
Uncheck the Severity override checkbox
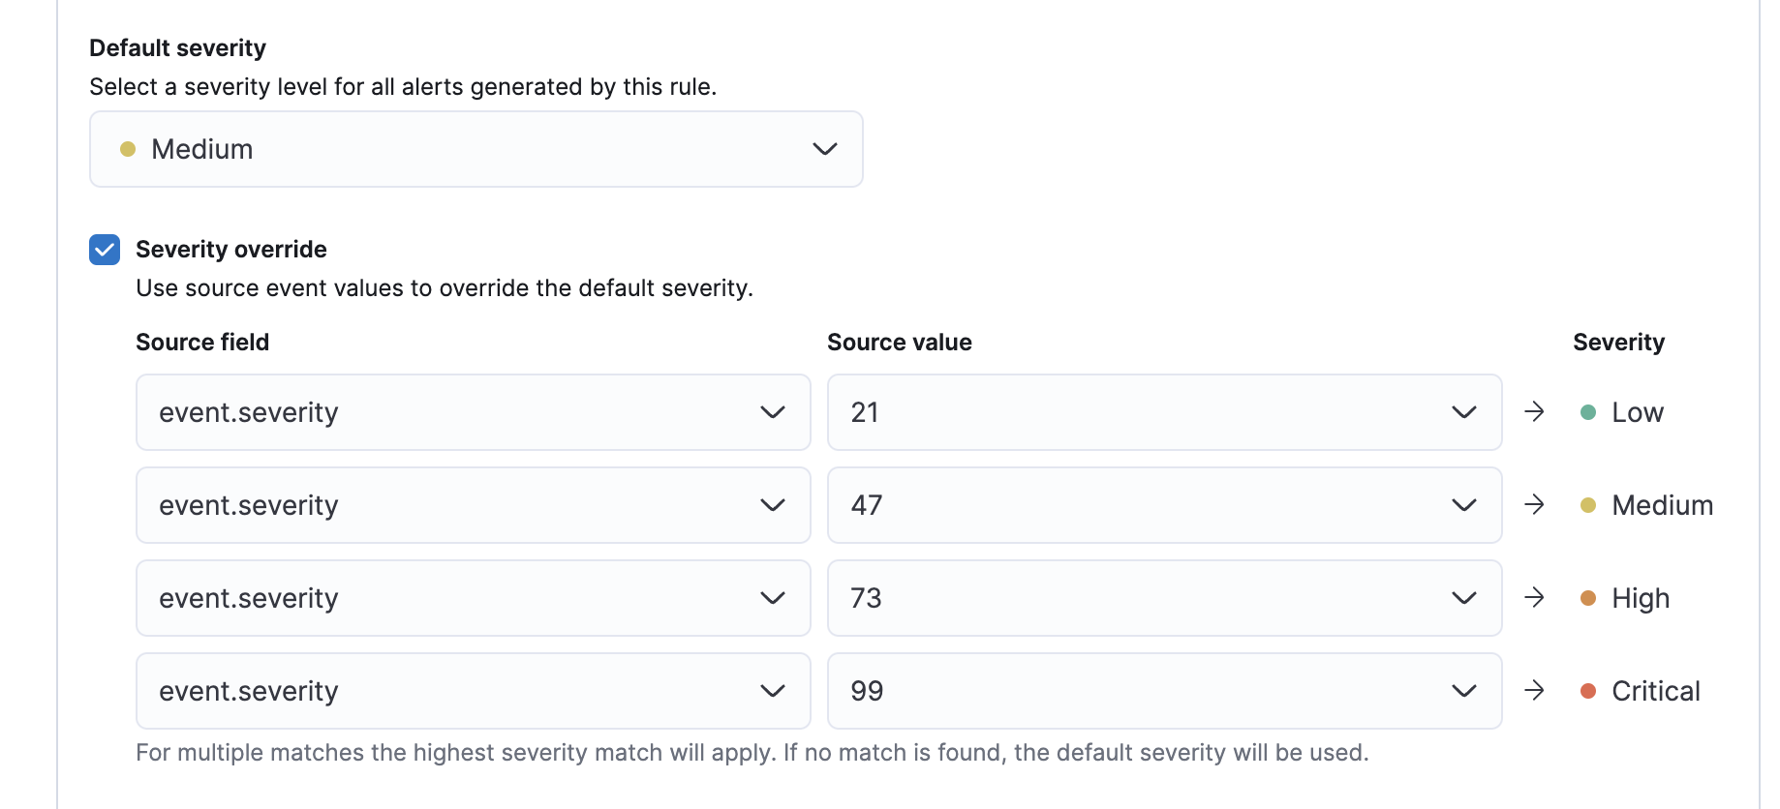point(104,250)
